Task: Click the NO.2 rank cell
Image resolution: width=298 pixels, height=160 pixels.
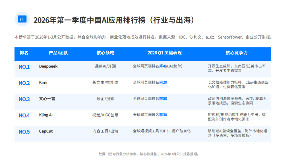Action: 24,83
